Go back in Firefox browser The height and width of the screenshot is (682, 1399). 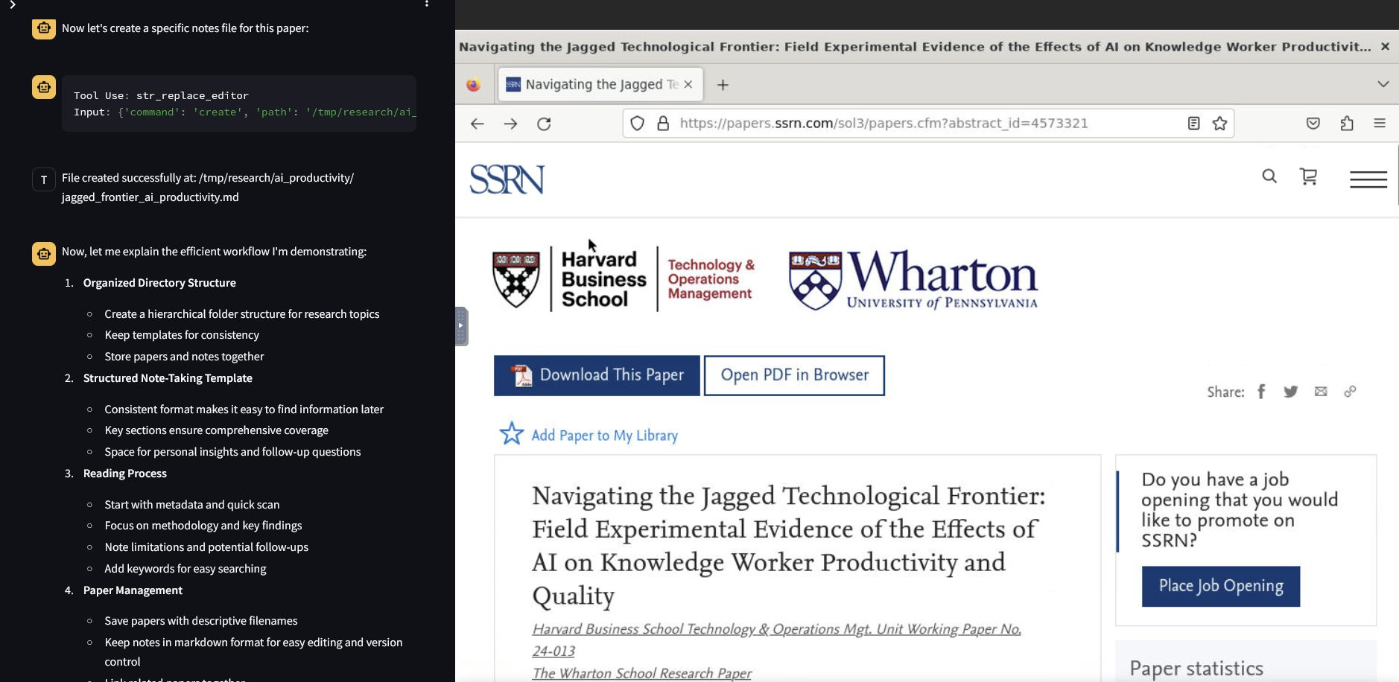click(x=478, y=124)
